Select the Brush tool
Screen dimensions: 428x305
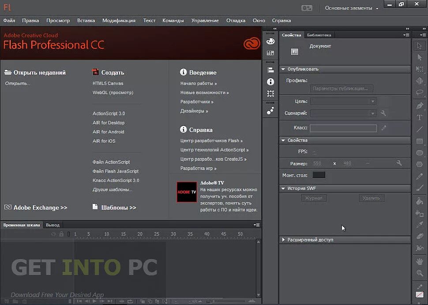pos(420,188)
